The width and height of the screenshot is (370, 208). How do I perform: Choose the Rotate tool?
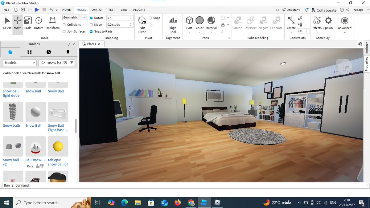(x=39, y=23)
